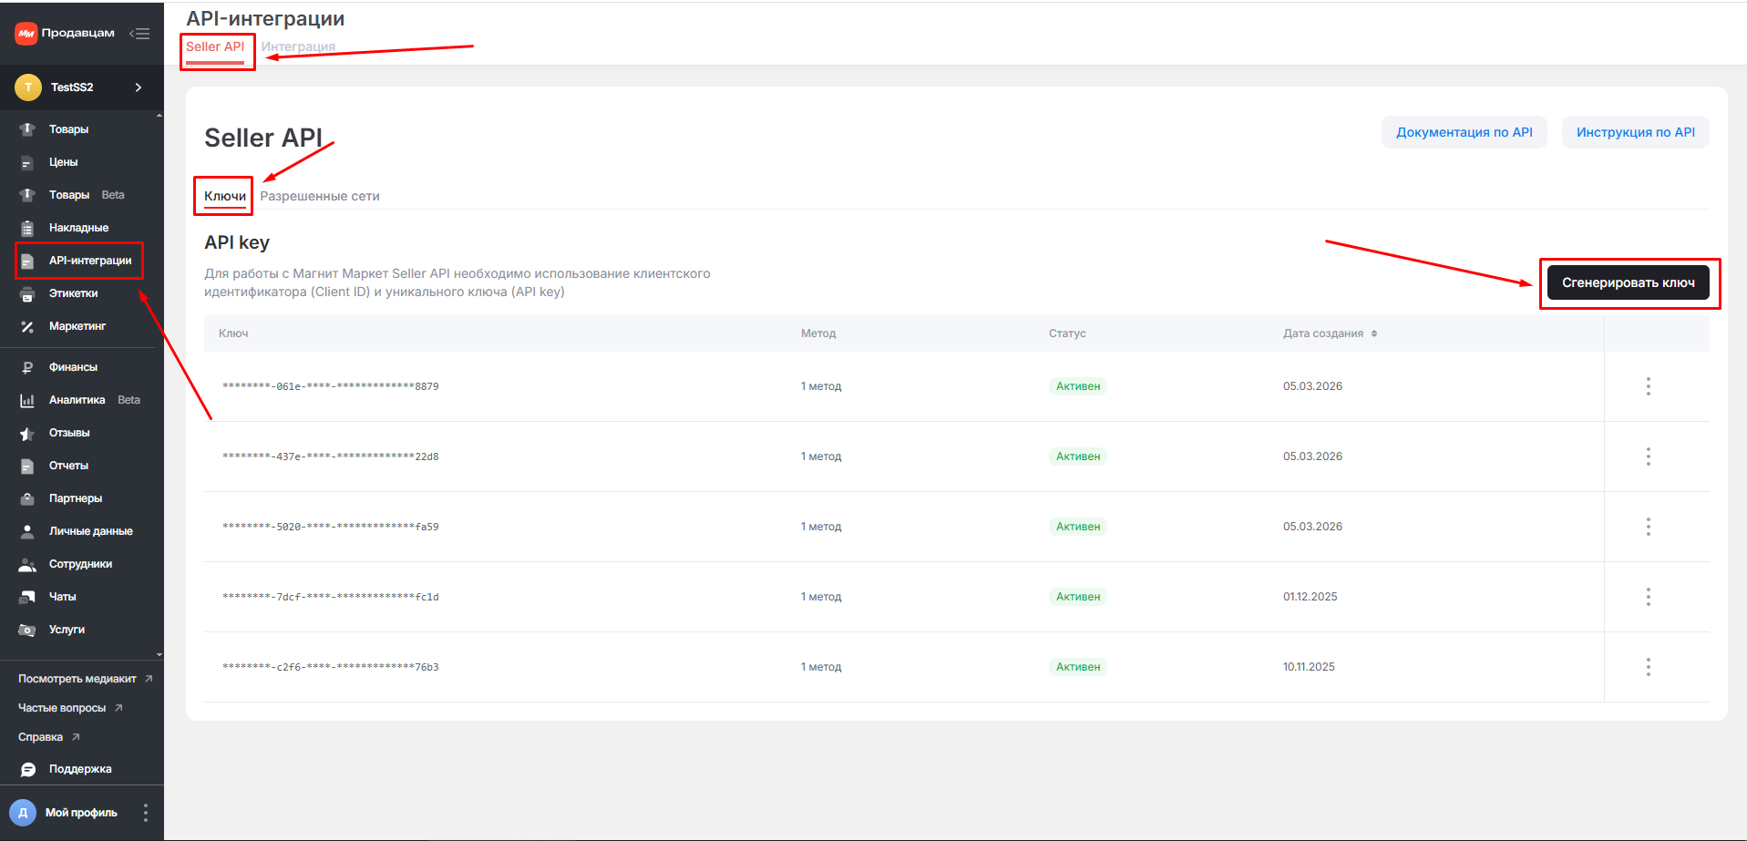
Task: Open Мой профиль three-dot menu
Action: coord(146,813)
